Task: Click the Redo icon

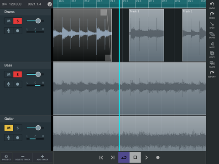Action: point(212,15)
